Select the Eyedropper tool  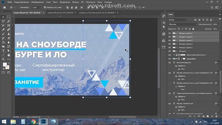pyautogui.click(x=3, y=30)
